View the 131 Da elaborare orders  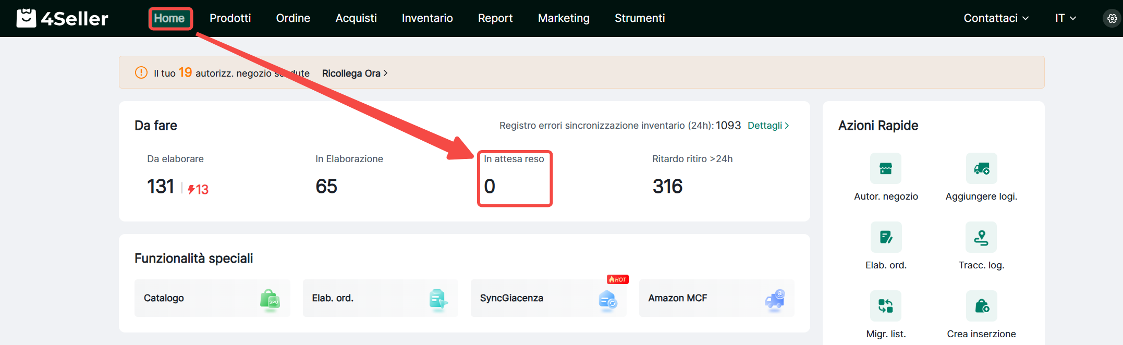point(161,187)
